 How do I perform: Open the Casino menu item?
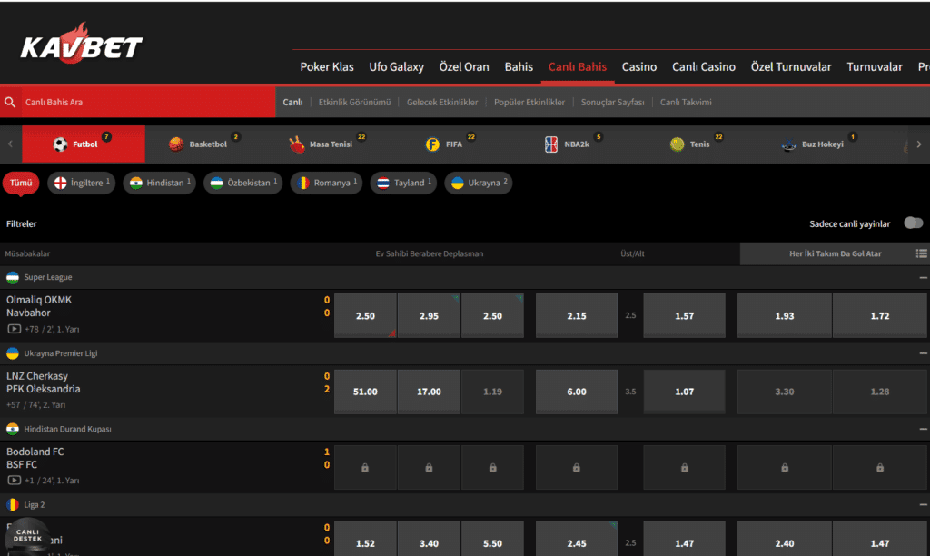638,67
